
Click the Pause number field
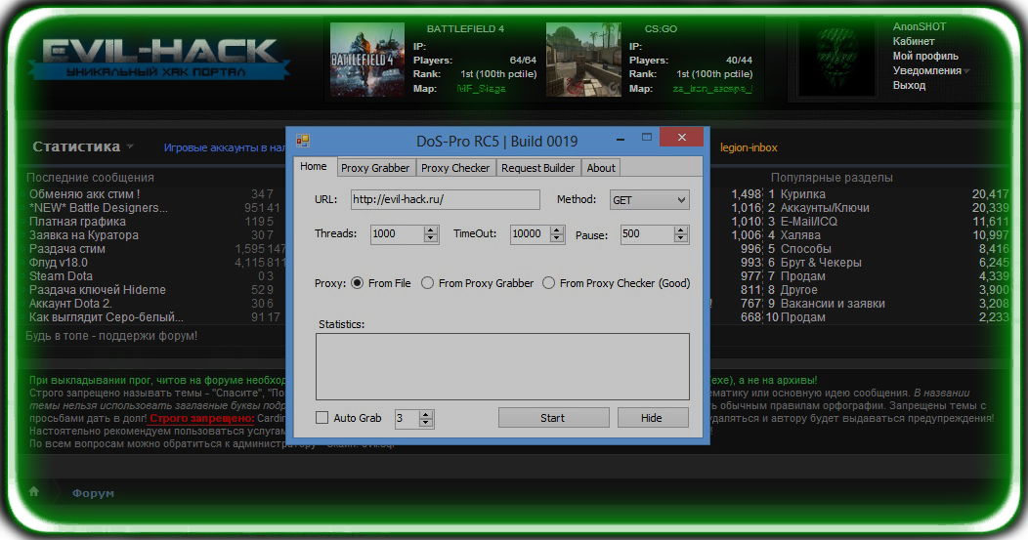point(648,234)
